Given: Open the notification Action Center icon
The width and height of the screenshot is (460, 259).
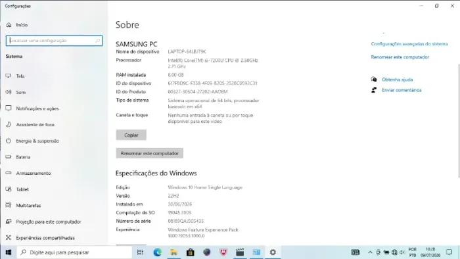Looking at the screenshot, I should pos(449,252).
